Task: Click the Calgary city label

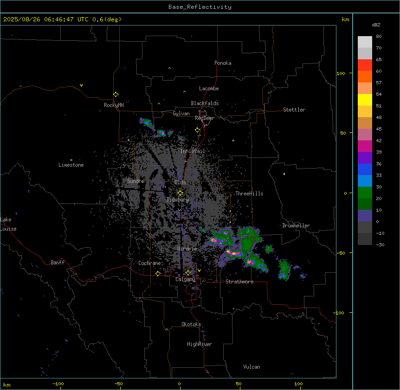Action: click(185, 279)
